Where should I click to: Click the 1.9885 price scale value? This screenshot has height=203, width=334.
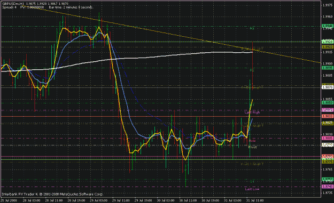click(x=328, y=75)
